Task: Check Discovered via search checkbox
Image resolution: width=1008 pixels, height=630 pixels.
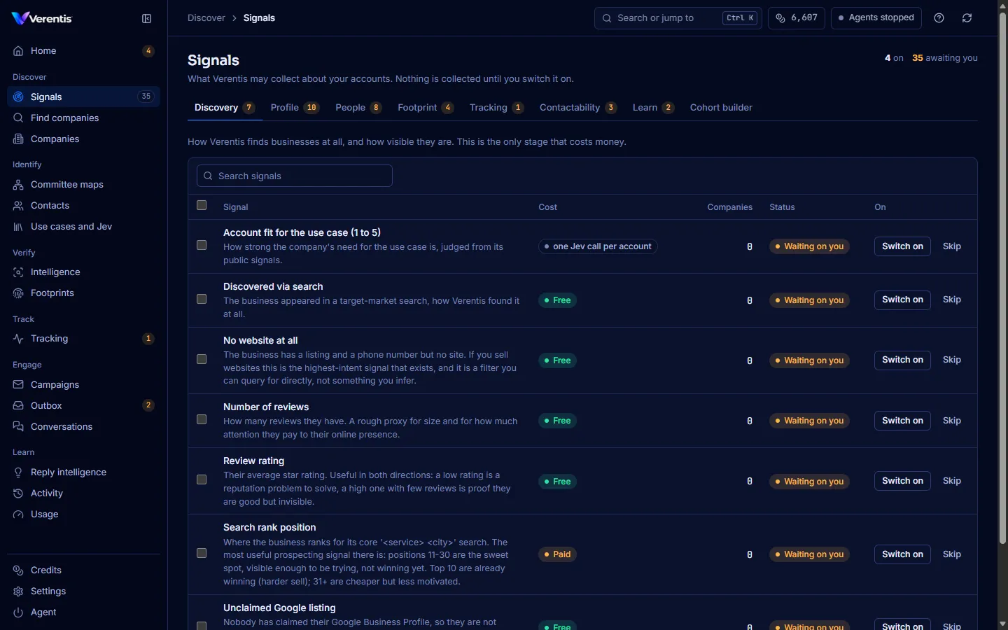Action: click(x=202, y=299)
